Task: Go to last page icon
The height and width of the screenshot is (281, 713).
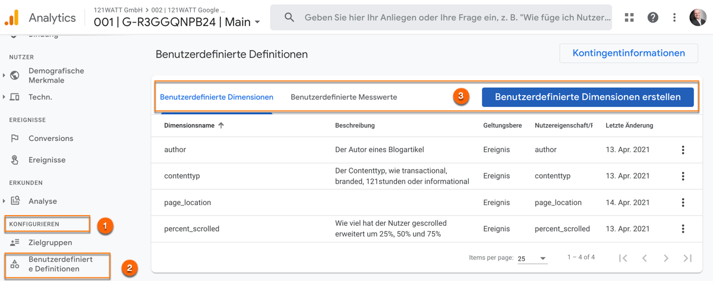Action: (x=687, y=258)
